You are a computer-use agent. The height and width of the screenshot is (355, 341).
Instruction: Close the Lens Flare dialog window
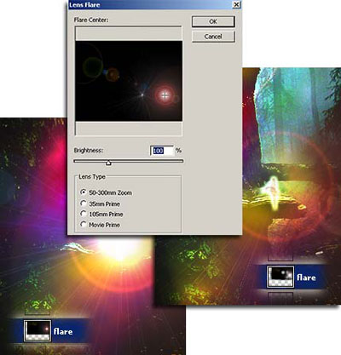pos(236,4)
